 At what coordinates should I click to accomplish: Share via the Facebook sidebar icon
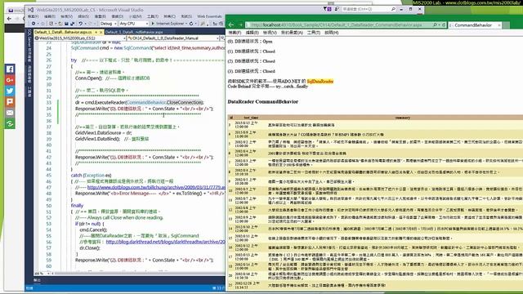[10, 69]
